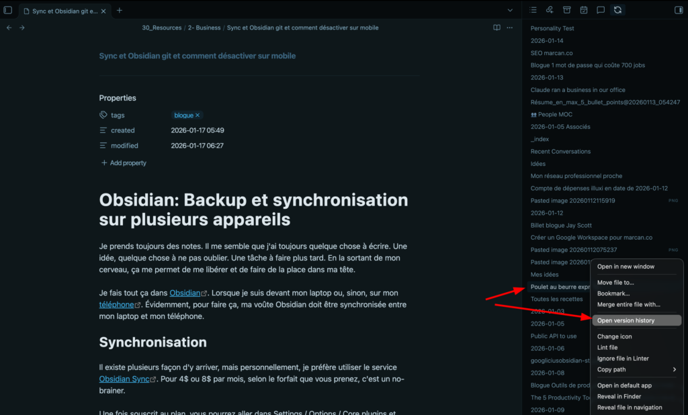688x415 pixels.
Task: Choose Ignore file in Linter
Action: pyautogui.click(x=623, y=359)
